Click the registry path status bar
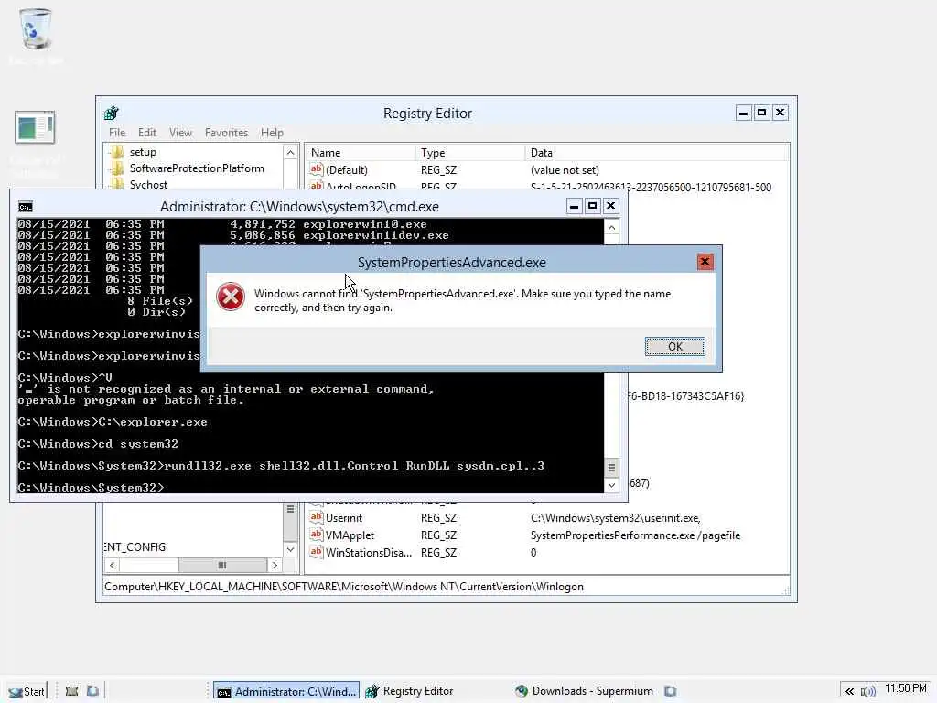Screen dimensions: 937x703 (446, 587)
